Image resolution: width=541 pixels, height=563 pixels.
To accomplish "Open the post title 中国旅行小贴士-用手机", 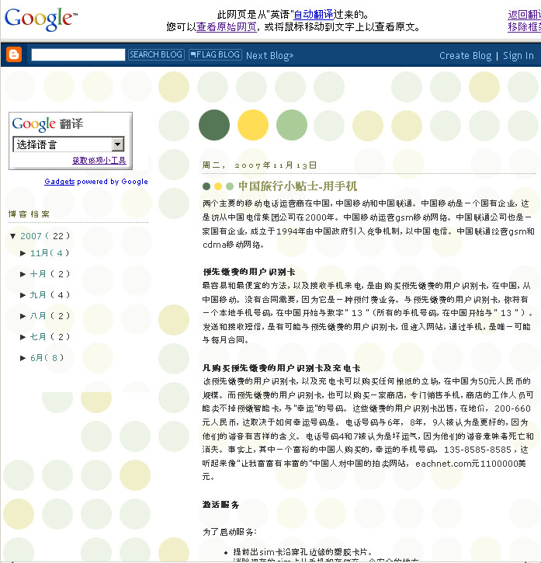I will pos(297,186).
